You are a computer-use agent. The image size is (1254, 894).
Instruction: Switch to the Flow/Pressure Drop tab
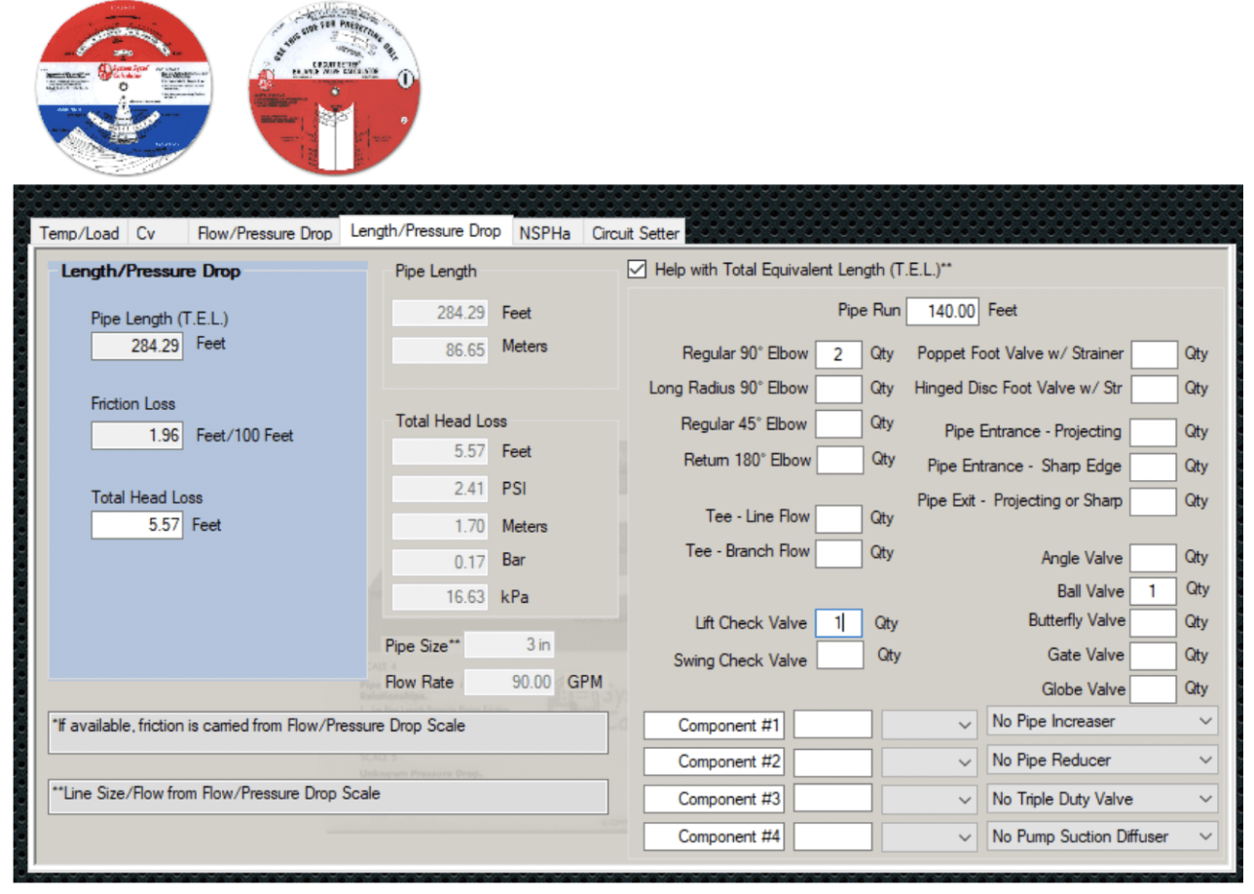point(264,233)
